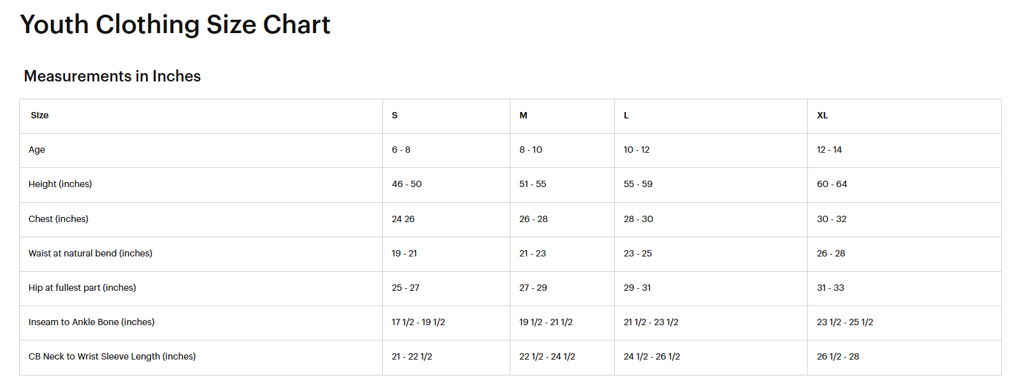Click the Youth Clothing Size Chart heading
1017x385 pixels.
click(x=175, y=25)
